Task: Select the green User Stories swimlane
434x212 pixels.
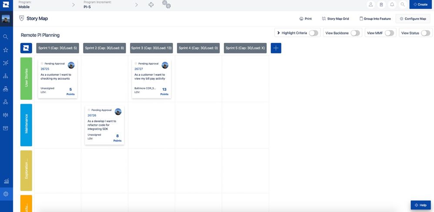Action: (26, 78)
